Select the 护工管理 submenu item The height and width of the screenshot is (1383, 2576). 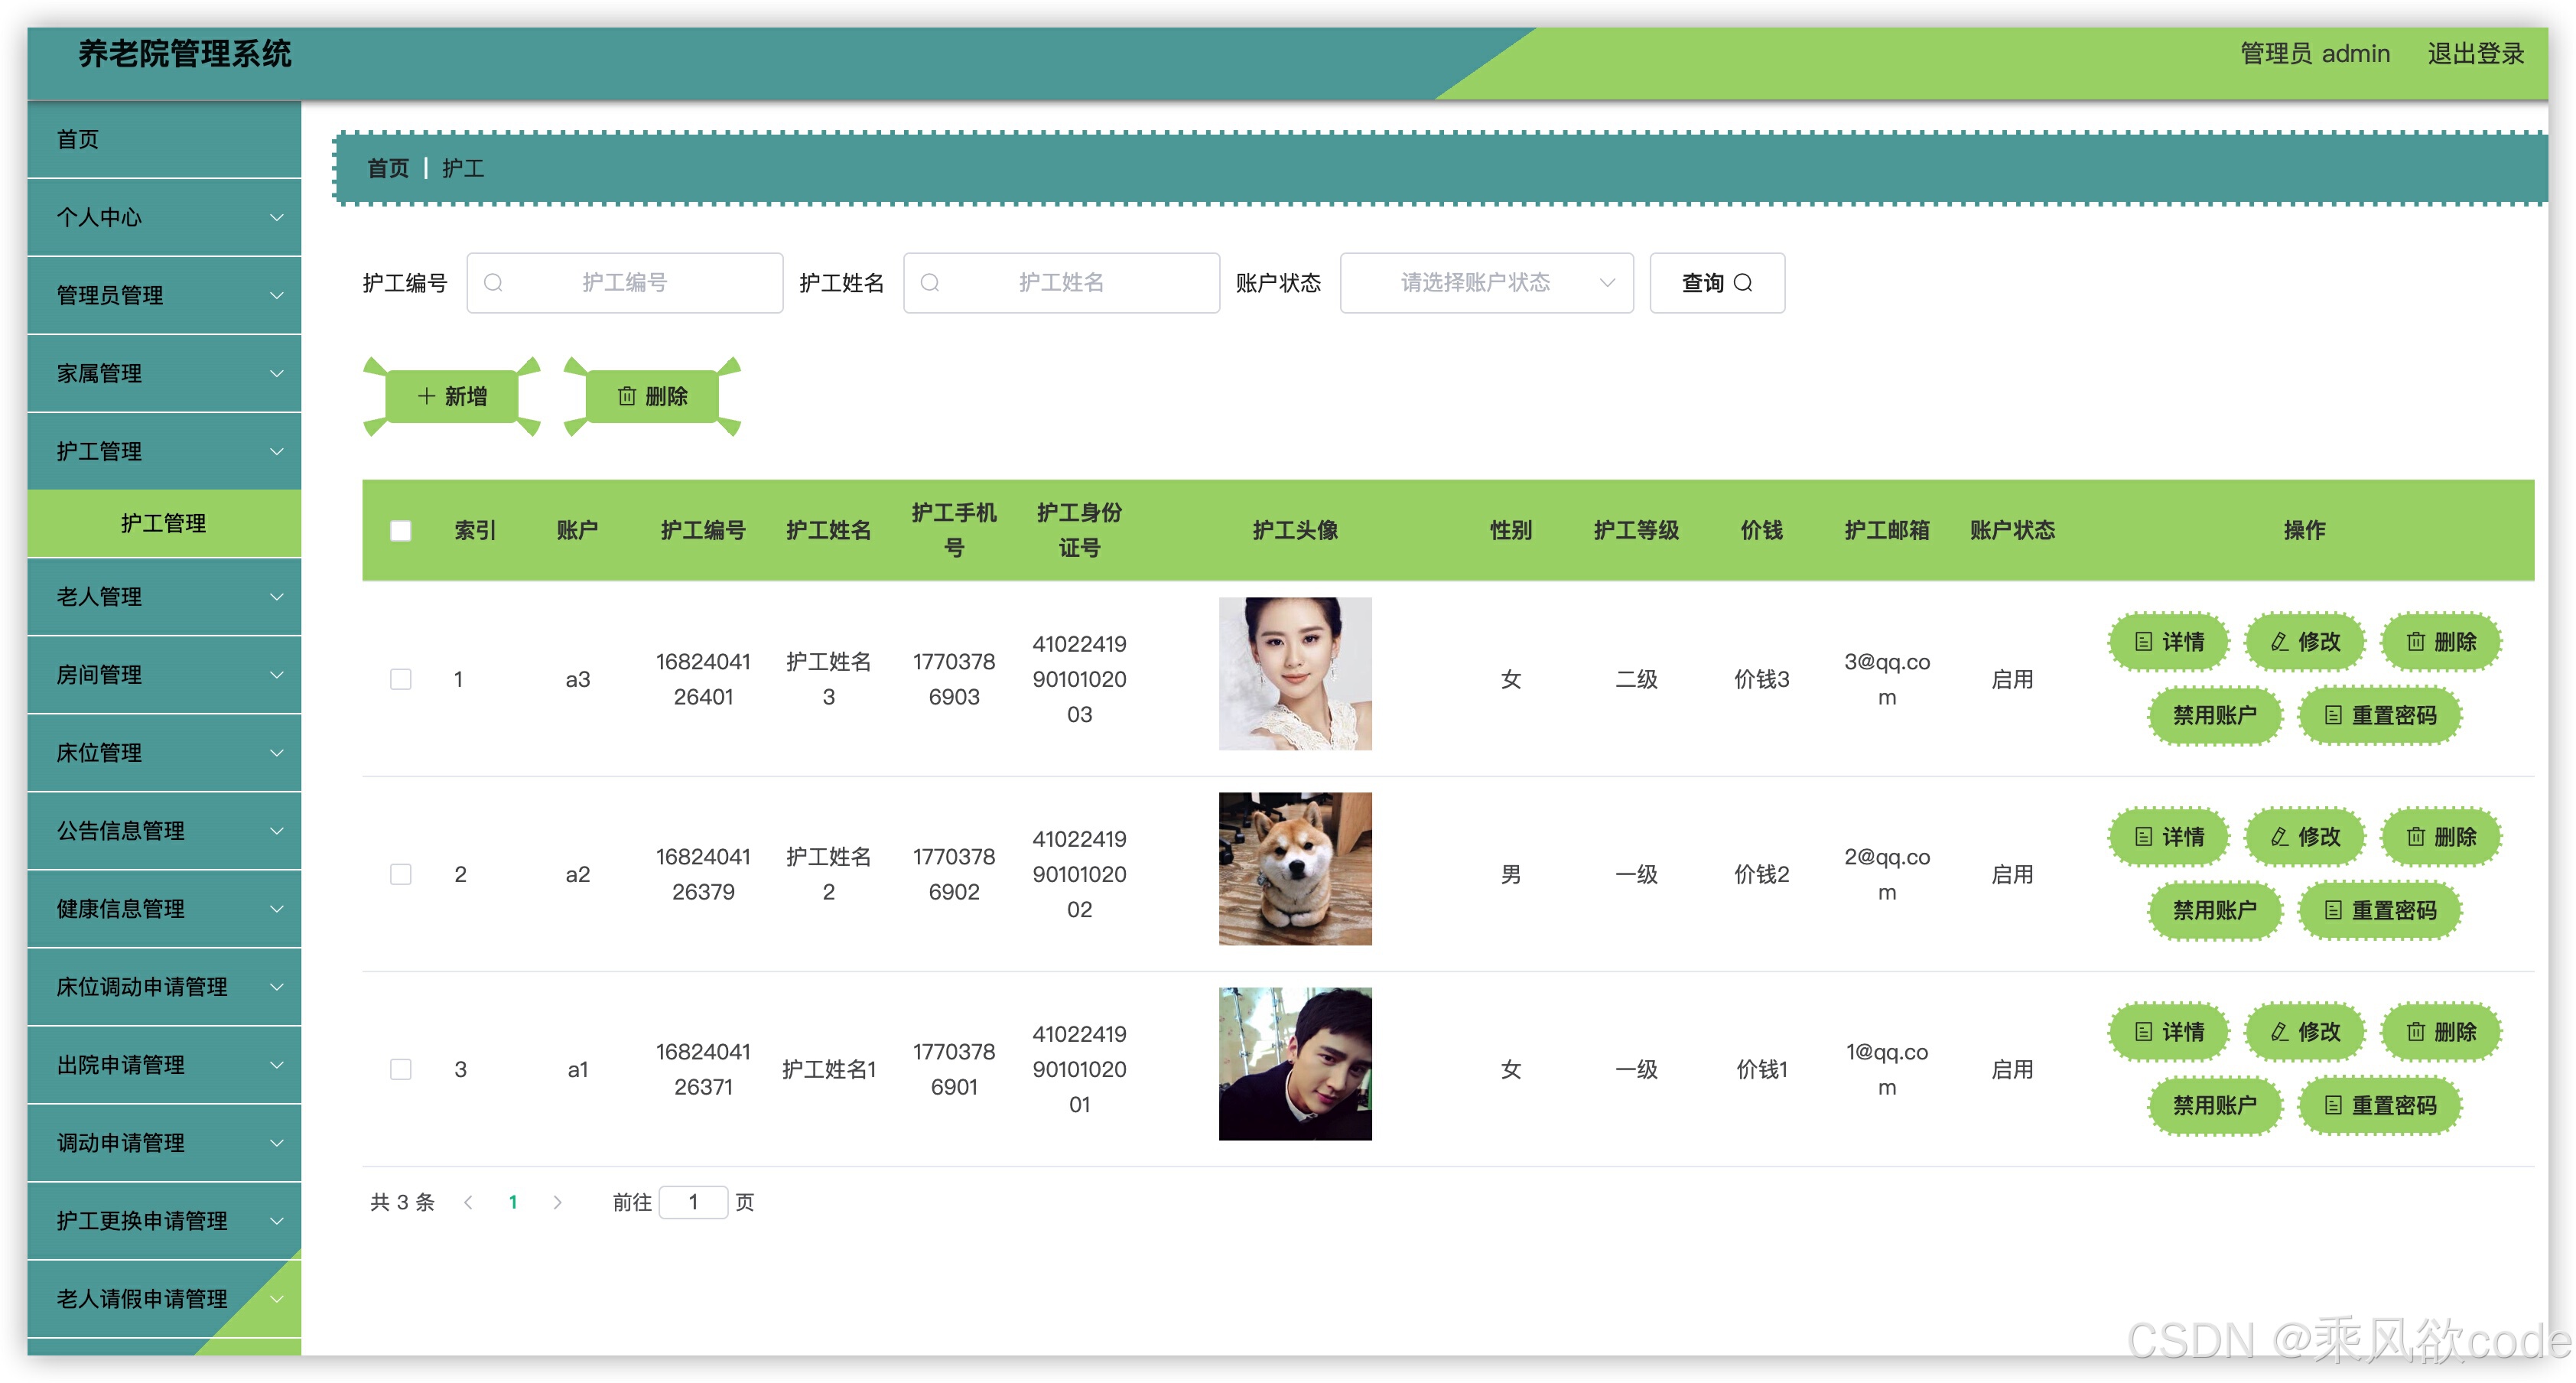164,523
